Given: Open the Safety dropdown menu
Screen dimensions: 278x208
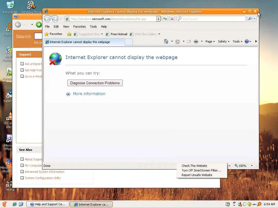Looking at the screenshot, I should (224, 41).
